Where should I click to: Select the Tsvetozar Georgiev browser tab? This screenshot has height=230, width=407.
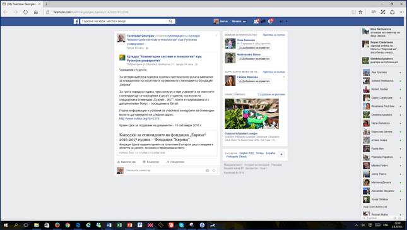click(21, 4)
